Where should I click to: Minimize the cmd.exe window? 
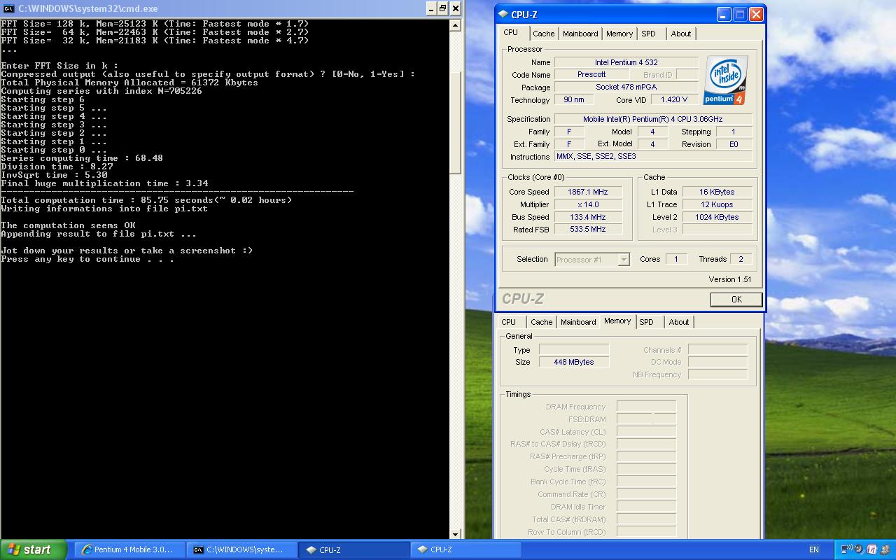(x=431, y=8)
